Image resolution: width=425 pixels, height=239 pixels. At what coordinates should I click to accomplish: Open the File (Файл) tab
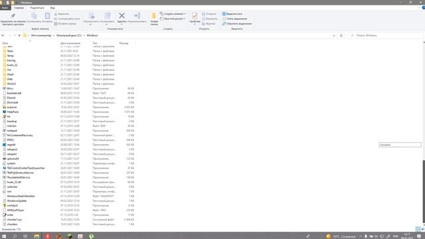5,8
